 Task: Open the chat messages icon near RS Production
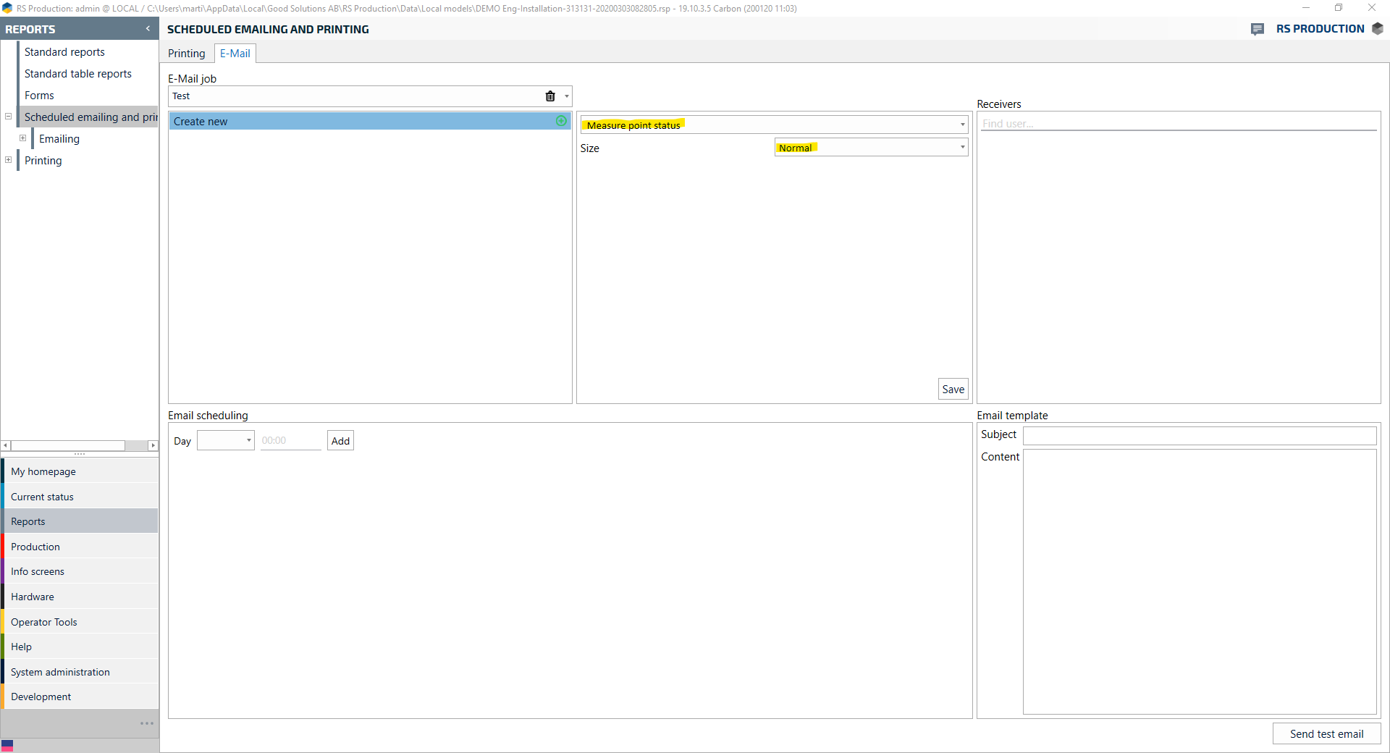(x=1258, y=29)
